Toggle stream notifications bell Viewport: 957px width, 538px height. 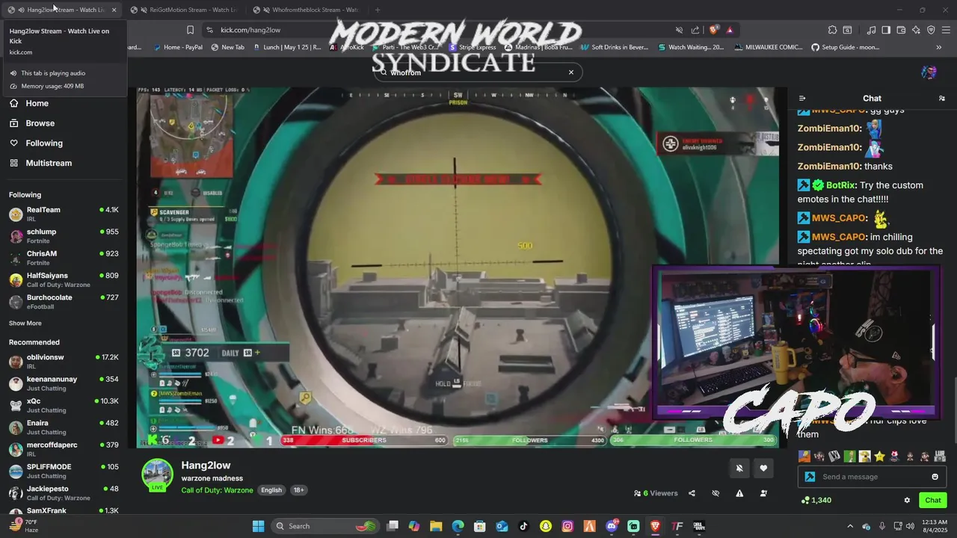coord(739,469)
